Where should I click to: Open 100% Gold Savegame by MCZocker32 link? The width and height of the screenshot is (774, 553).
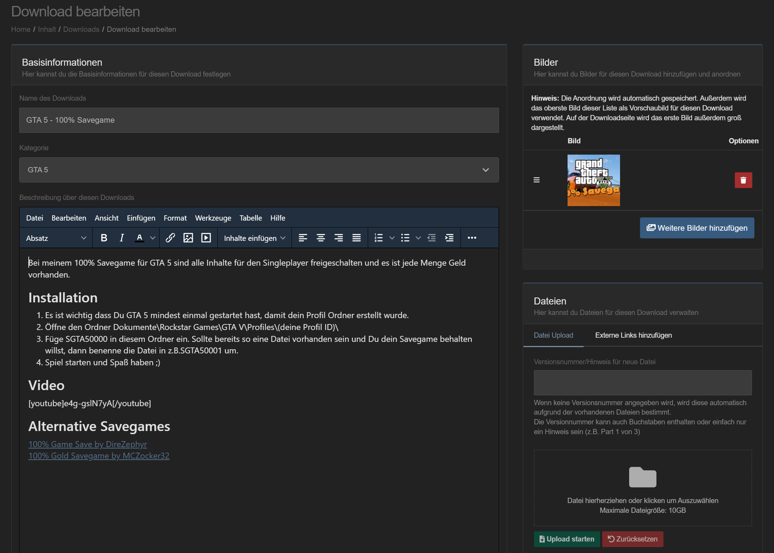pyautogui.click(x=99, y=456)
